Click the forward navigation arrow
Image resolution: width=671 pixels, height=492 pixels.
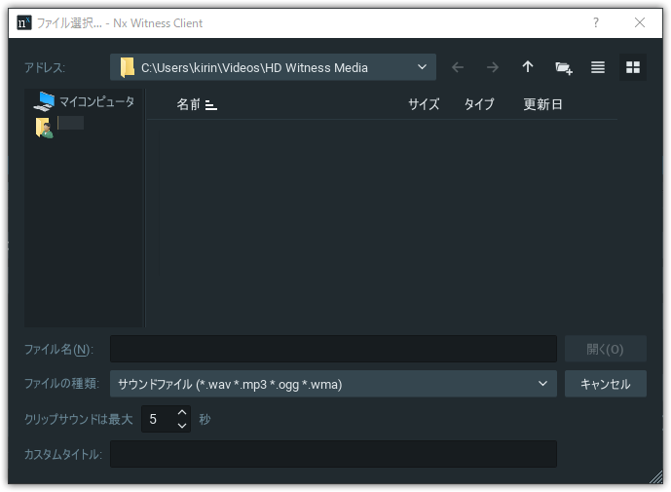click(493, 67)
